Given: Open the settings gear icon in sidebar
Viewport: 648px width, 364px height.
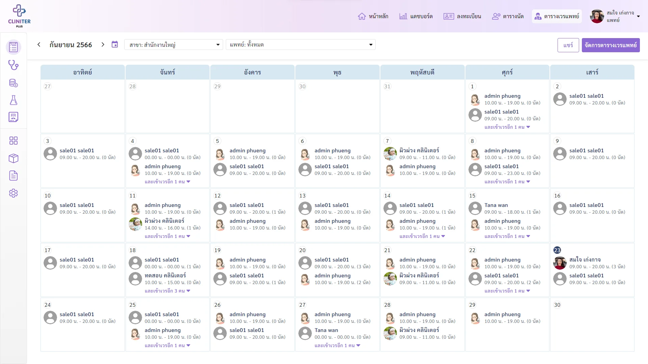Looking at the screenshot, I should pyautogui.click(x=13, y=193).
